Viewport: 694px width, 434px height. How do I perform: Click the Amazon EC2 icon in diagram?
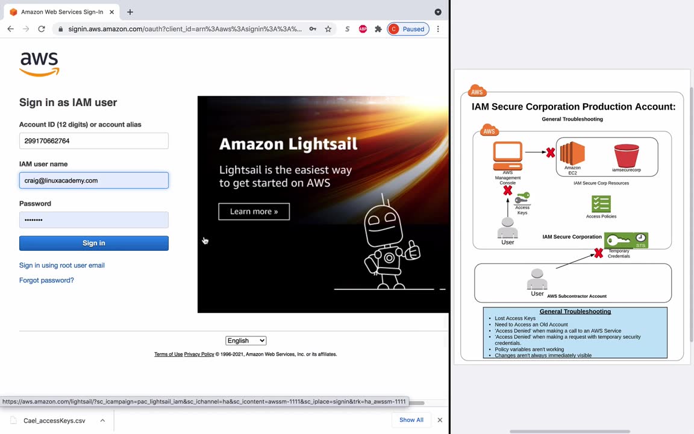[x=572, y=153]
